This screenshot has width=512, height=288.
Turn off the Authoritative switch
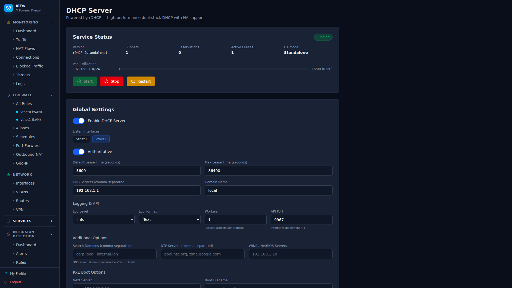coord(79,152)
